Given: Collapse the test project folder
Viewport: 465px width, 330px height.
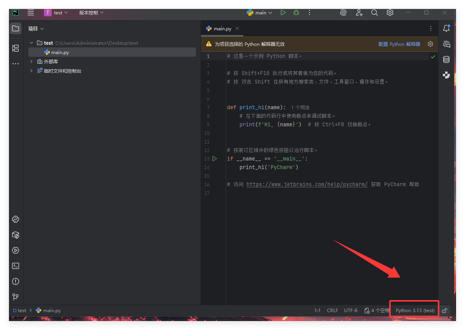Looking at the screenshot, I should coord(31,43).
